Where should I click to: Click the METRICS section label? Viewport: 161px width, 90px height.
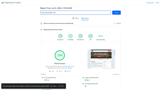click(43, 74)
